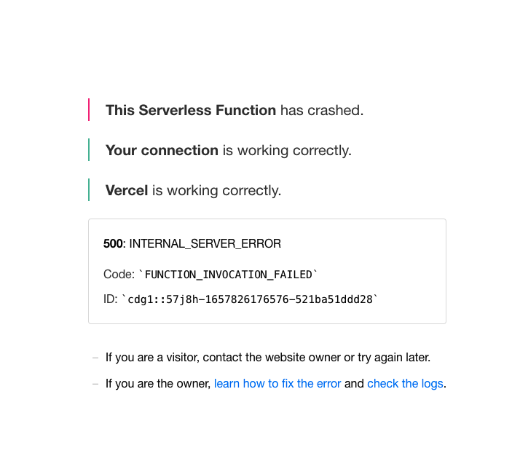The width and height of the screenshot is (520, 456).
Task: Open the 'learn how to fix the error' link
Action: 277,383
